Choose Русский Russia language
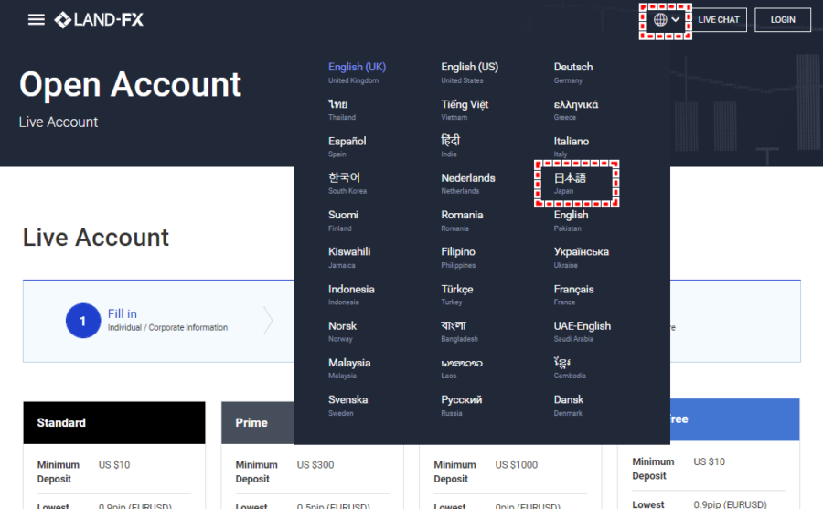This screenshot has height=509, width=823. pyautogui.click(x=462, y=405)
